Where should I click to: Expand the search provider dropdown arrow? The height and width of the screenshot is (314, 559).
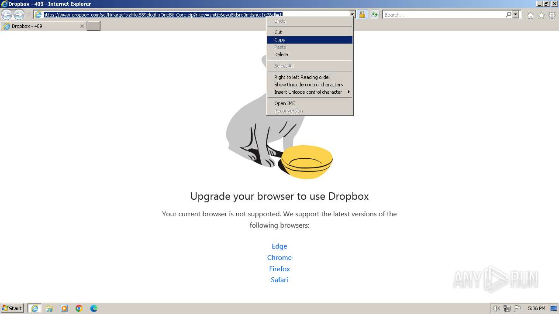(516, 15)
